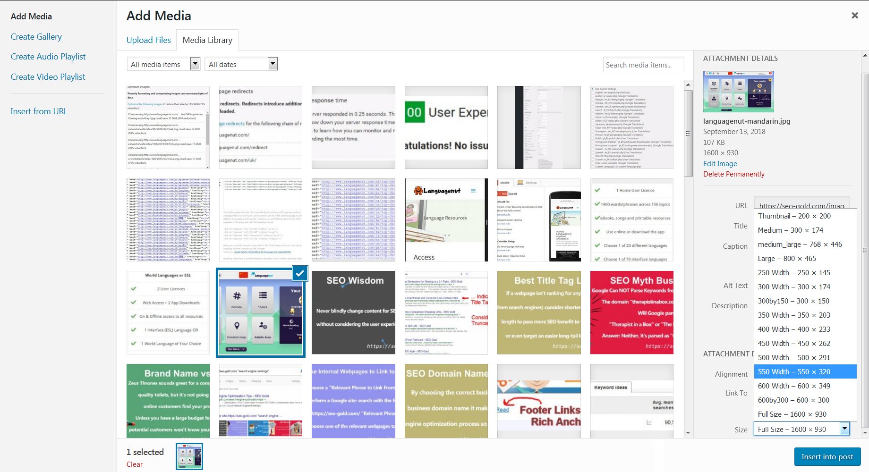869x472 pixels.
Task: Click the selected-item thumbnail in the footer tray
Action: [x=189, y=456]
